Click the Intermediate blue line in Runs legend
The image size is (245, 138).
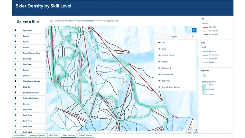pyautogui.click(x=205, y=55)
